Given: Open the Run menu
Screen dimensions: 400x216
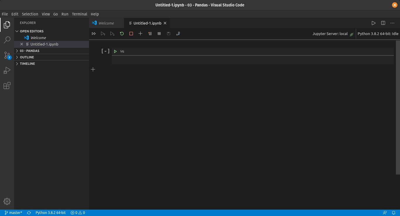Looking at the screenshot, I should [x=65, y=14].
